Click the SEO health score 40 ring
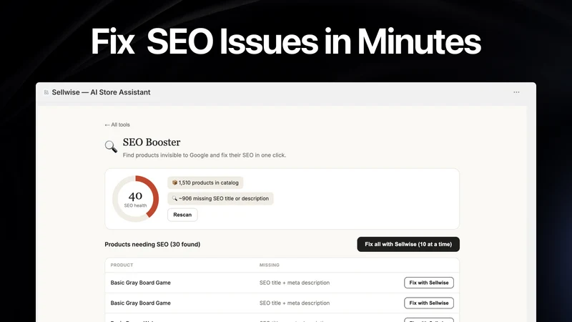The width and height of the screenshot is (572, 322). pyautogui.click(x=135, y=199)
